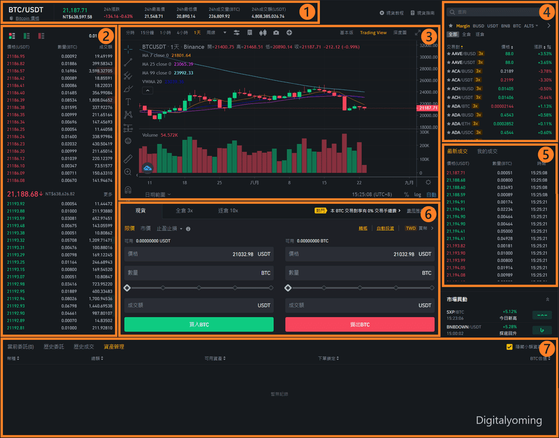This screenshot has width=559, height=438.
Task: Open 止盈止損 order type dropdown
Action: (x=169, y=228)
